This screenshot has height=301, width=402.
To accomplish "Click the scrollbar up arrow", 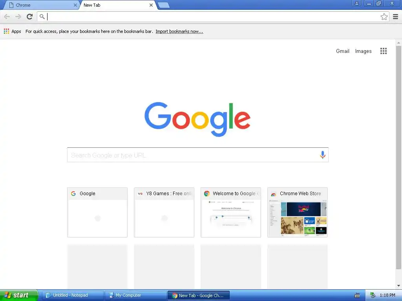I will (398, 43).
